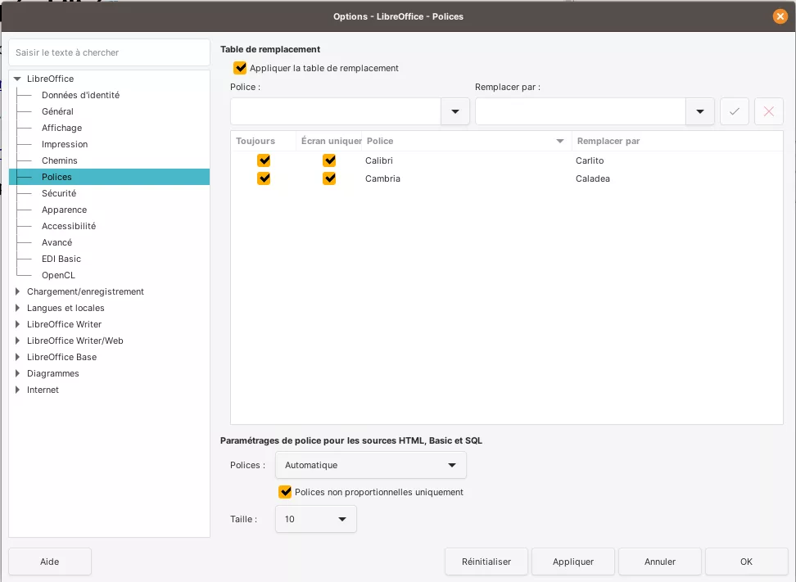Screen dimensions: 796x582
Task: Open the Police font dropdown arrow
Action: point(455,111)
